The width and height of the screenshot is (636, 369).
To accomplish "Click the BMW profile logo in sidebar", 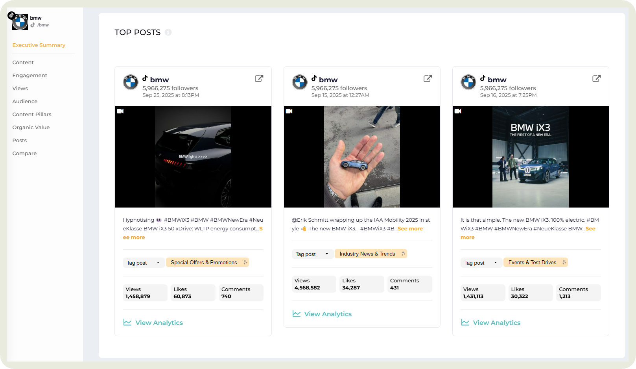I will point(20,22).
